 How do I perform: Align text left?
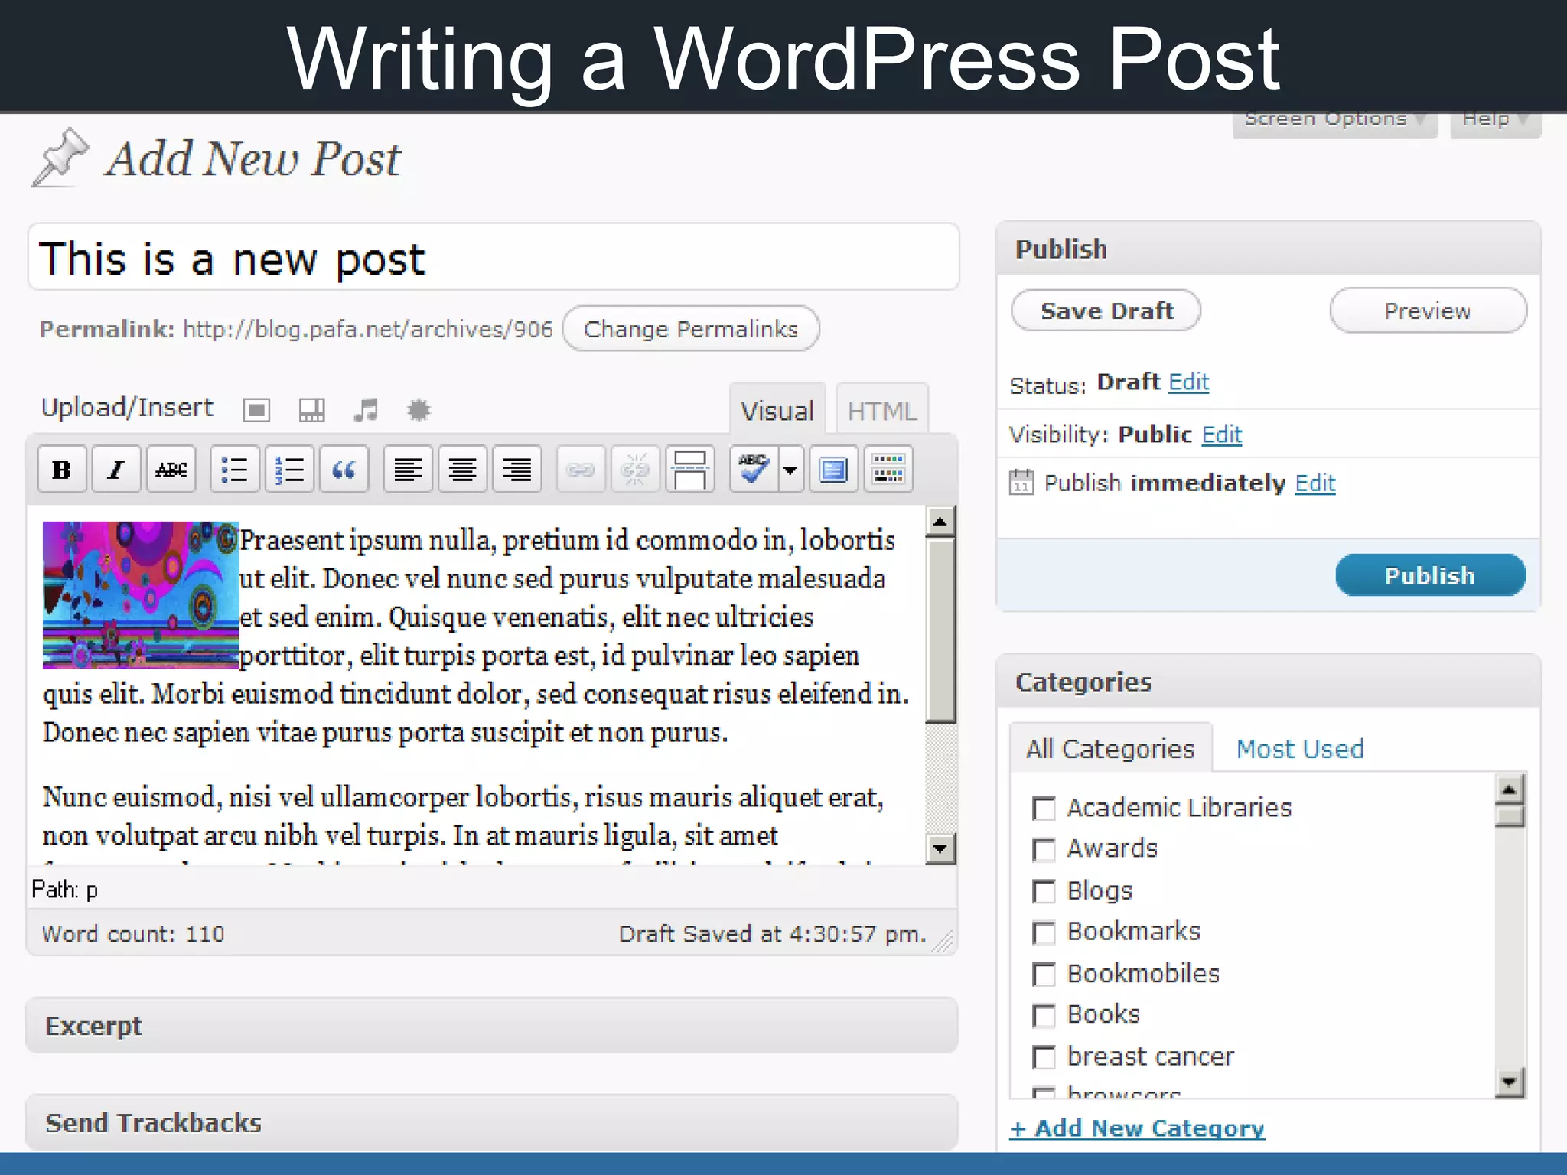point(407,469)
